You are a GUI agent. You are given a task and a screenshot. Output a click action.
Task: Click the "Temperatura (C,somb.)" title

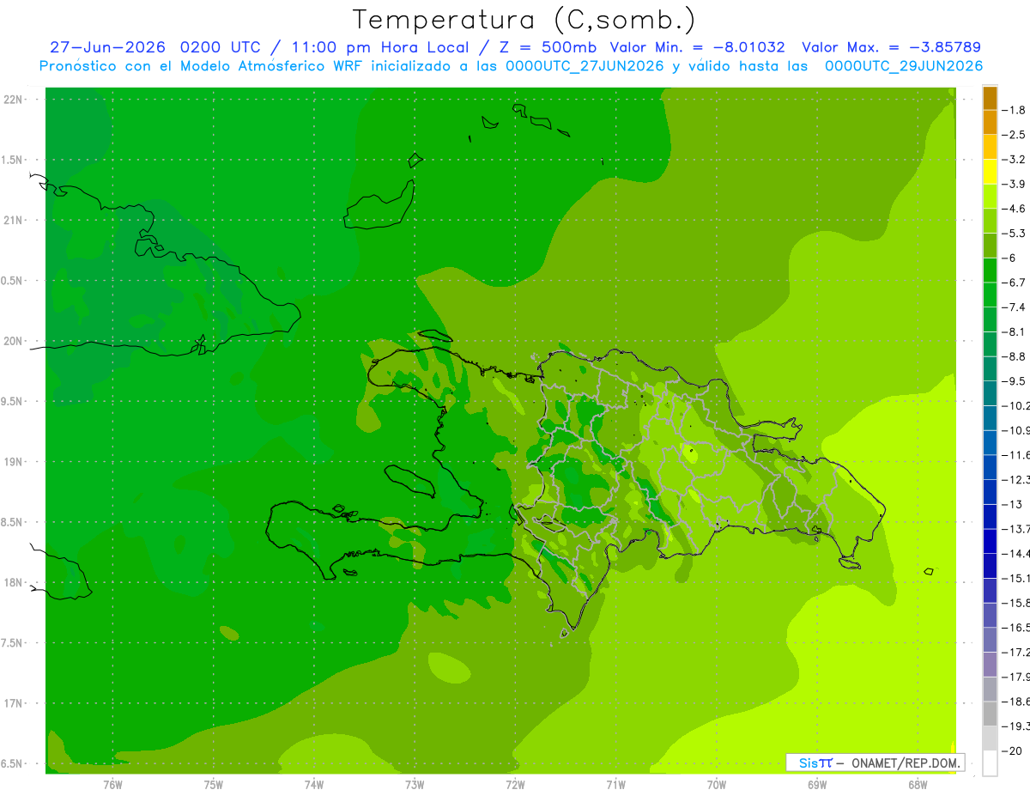524,20
